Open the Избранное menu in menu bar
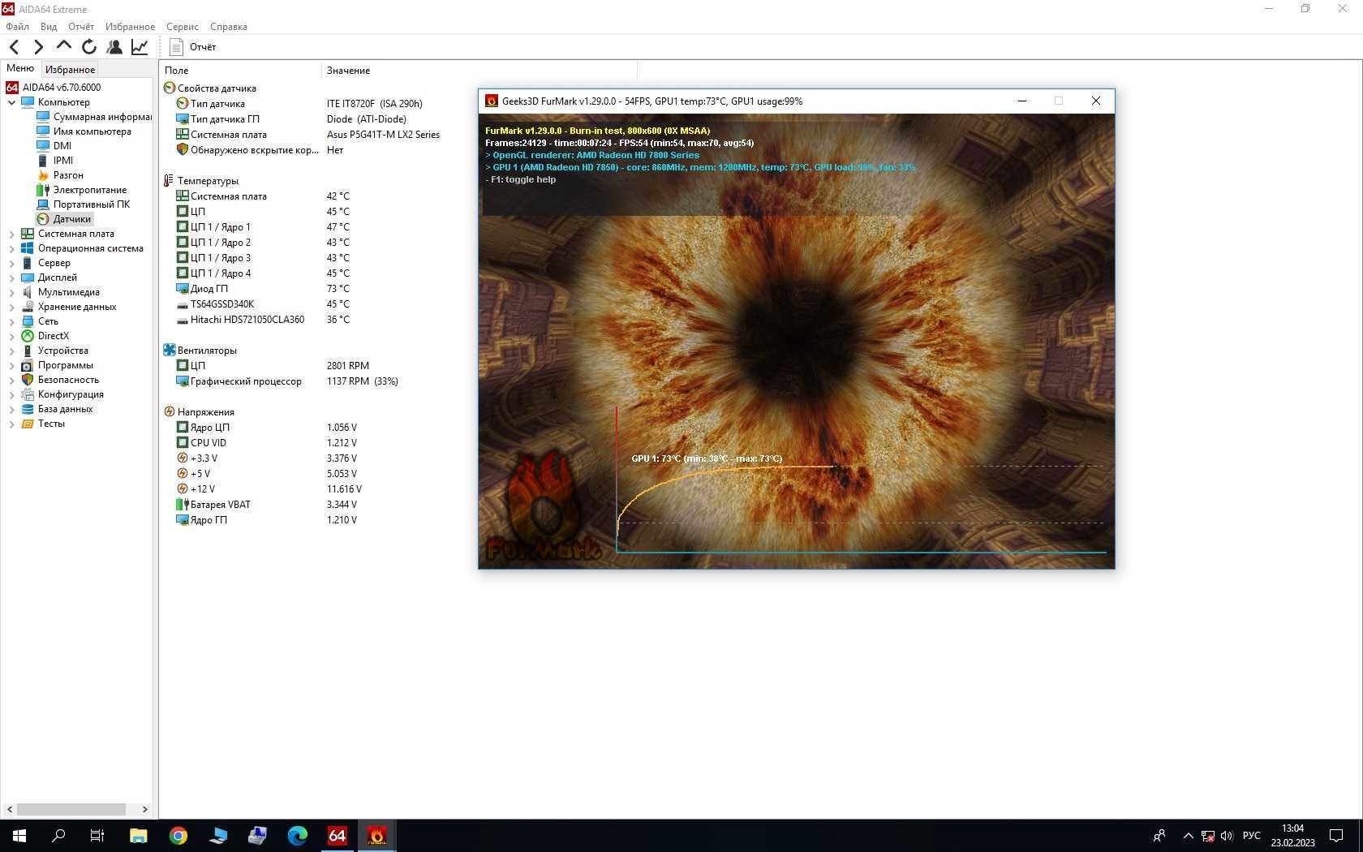This screenshot has height=852, width=1363. pos(130,27)
